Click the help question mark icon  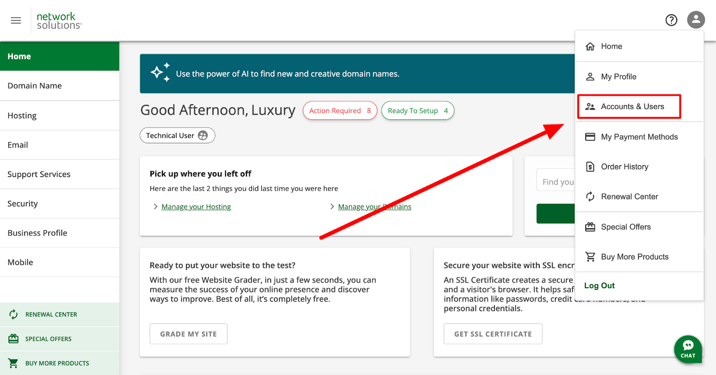click(671, 20)
